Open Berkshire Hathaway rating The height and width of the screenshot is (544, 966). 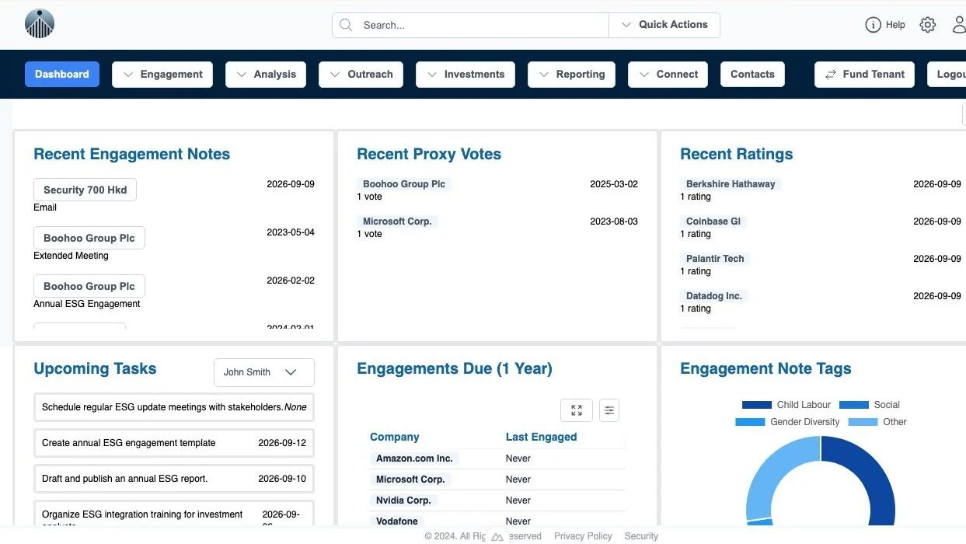coord(731,184)
